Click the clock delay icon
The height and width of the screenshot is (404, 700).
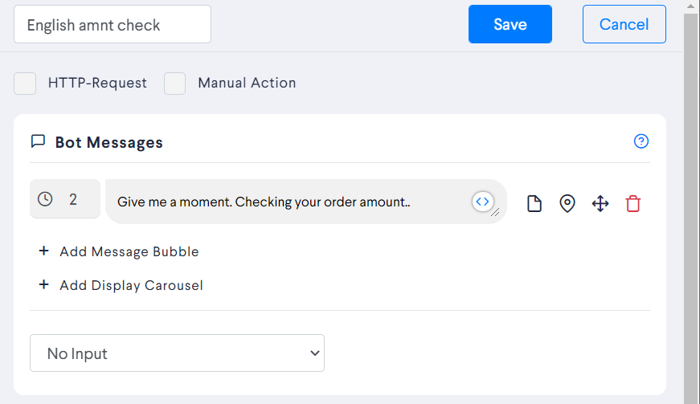coord(45,199)
